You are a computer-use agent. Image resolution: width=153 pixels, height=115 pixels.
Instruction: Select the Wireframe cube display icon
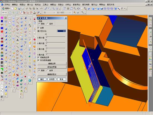[x=105, y=9]
